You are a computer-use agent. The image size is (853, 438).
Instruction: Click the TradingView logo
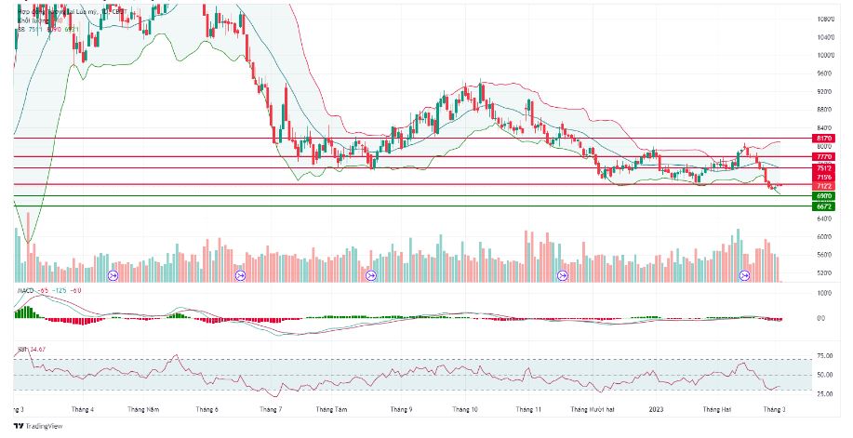pyautogui.click(x=38, y=426)
